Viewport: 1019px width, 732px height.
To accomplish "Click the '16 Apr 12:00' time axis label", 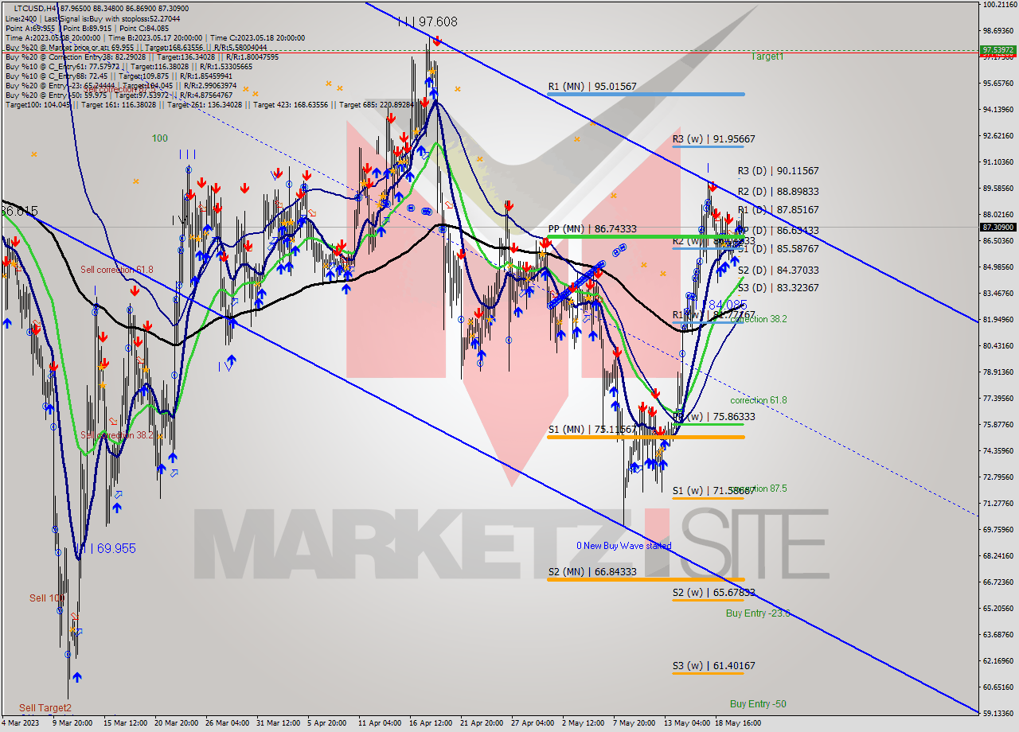I will click(431, 724).
